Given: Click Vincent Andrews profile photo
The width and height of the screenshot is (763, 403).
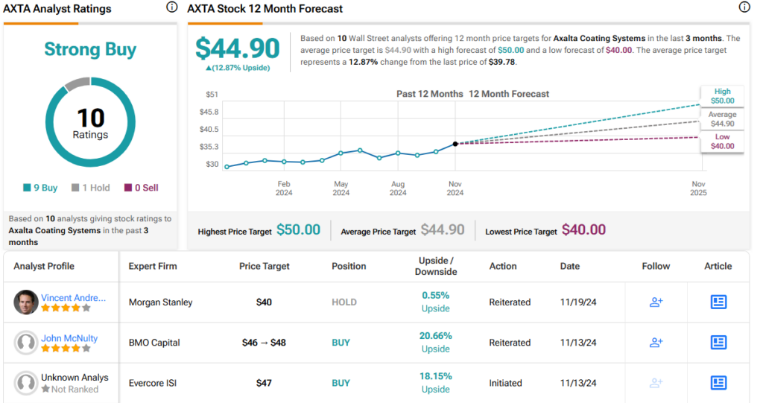Looking at the screenshot, I should tap(26, 302).
